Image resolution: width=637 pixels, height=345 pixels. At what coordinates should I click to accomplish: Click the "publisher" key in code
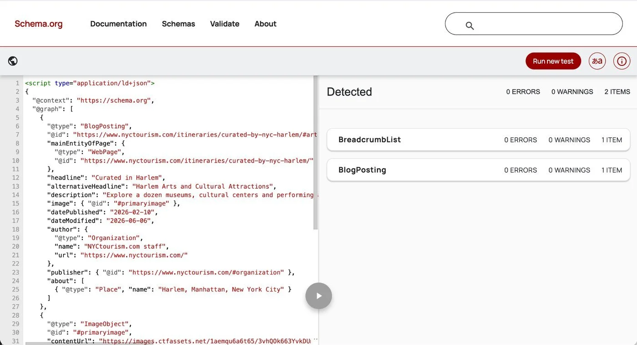pos(67,273)
